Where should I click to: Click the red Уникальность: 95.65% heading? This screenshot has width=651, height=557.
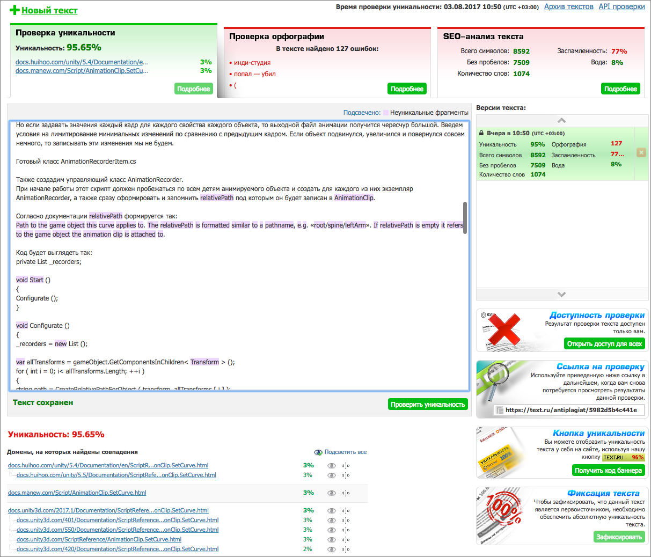tap(56, 434)
